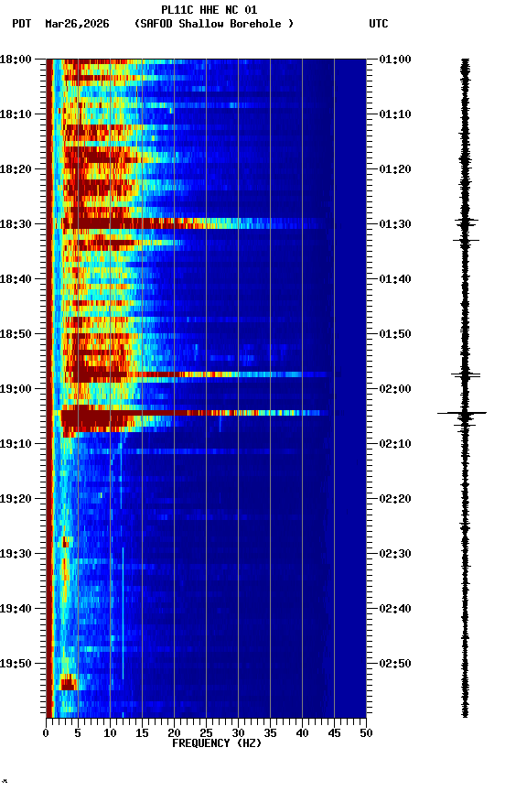
Task: Click the 01:00 UTC time label
Action: click(x=395, y=59)
